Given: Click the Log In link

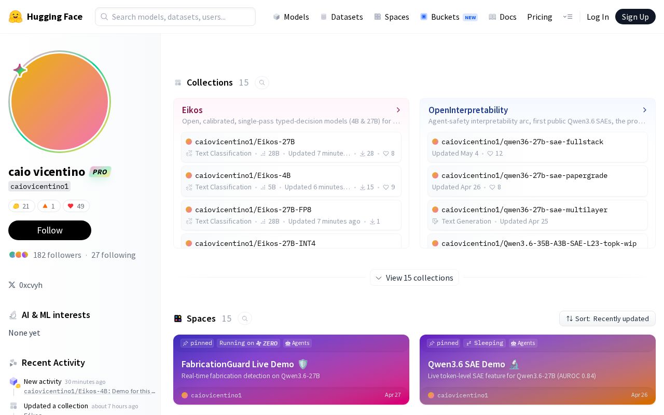Looking at the screenshot, I should click(598, 17).
